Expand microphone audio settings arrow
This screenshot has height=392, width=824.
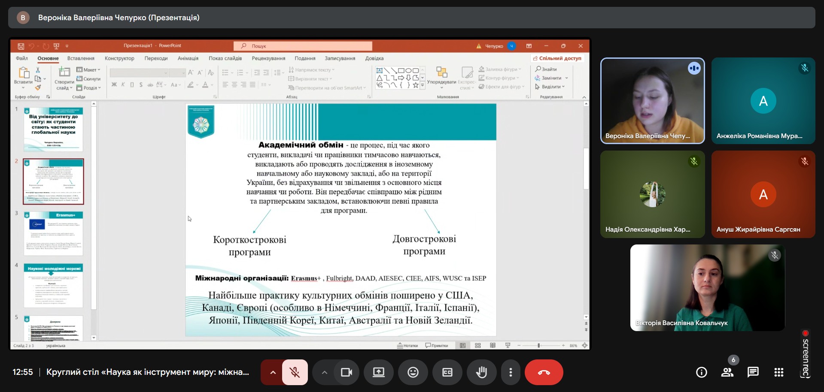pos(273,372)
